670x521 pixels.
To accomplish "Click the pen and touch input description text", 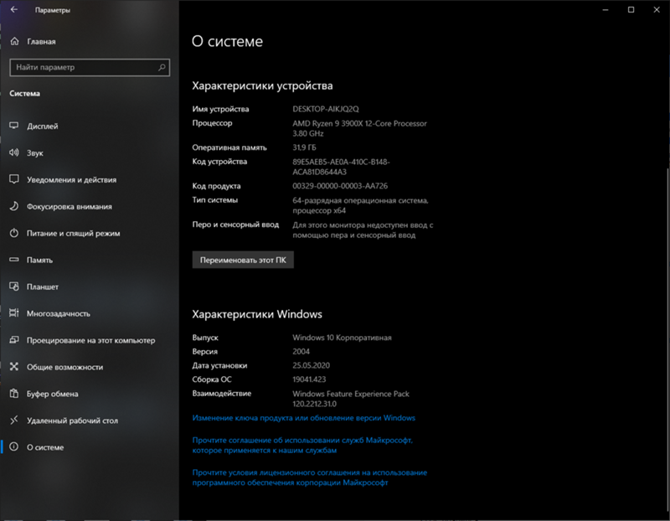I will pos(363,230).
